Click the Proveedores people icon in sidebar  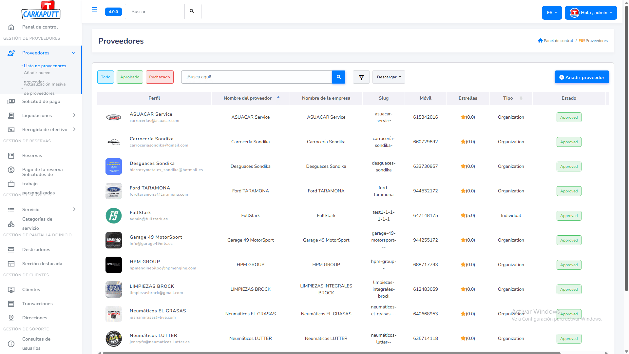tap(11, 53)
